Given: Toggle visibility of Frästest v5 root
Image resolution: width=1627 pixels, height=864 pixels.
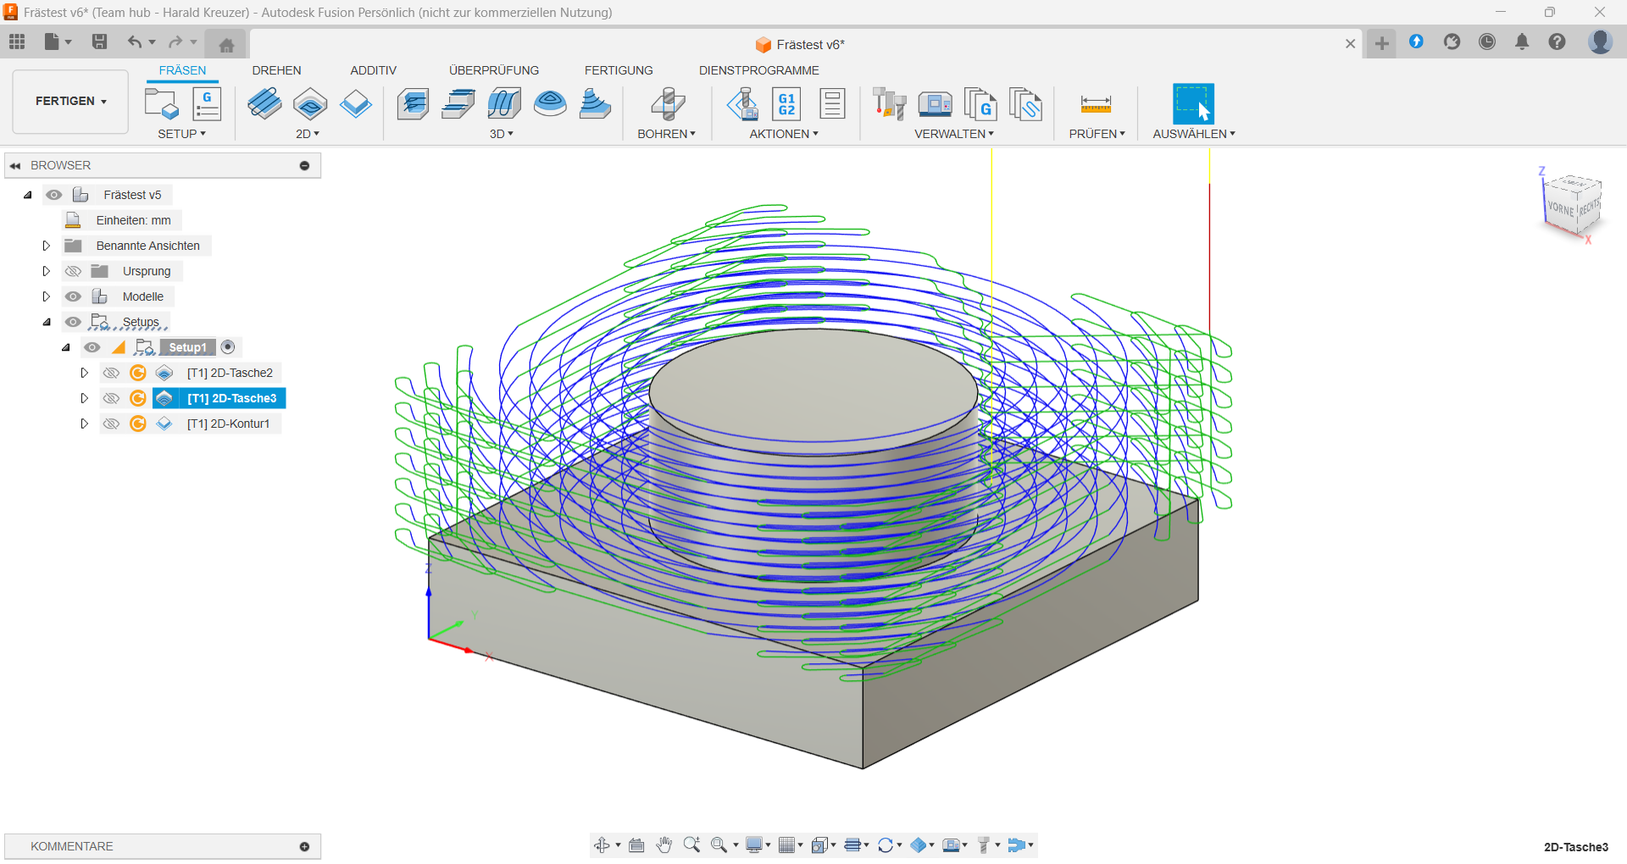Looking at the screenshot, I should pos(54,195).
